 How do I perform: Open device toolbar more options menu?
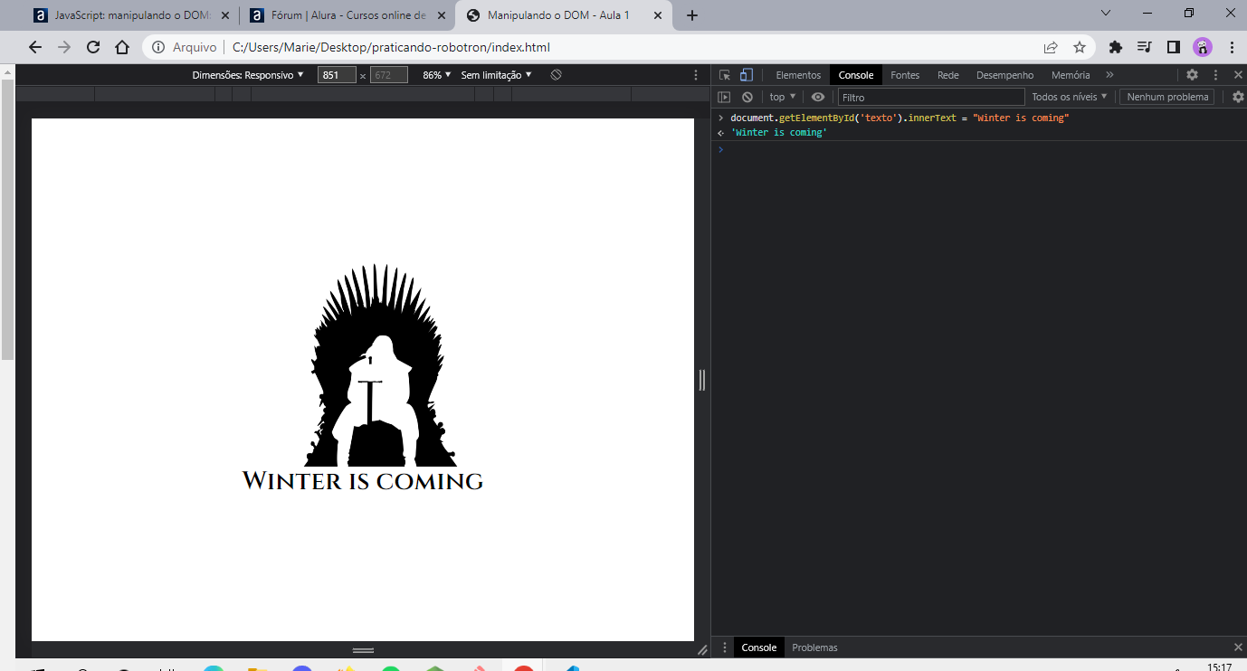(696, 75)
